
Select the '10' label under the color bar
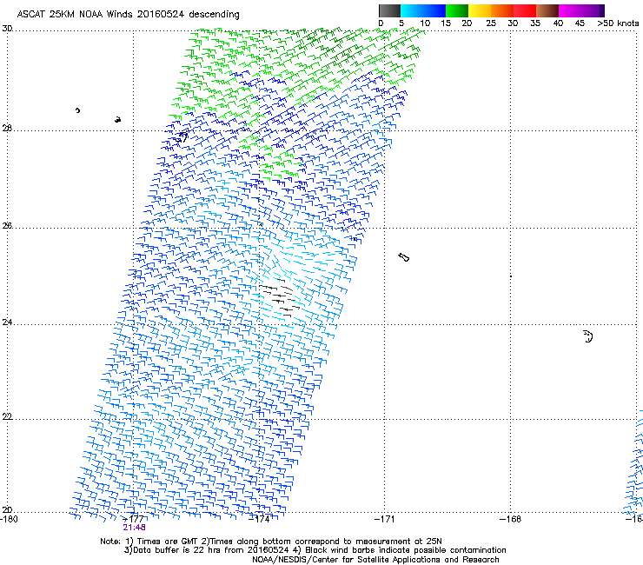tap(425, 23)
